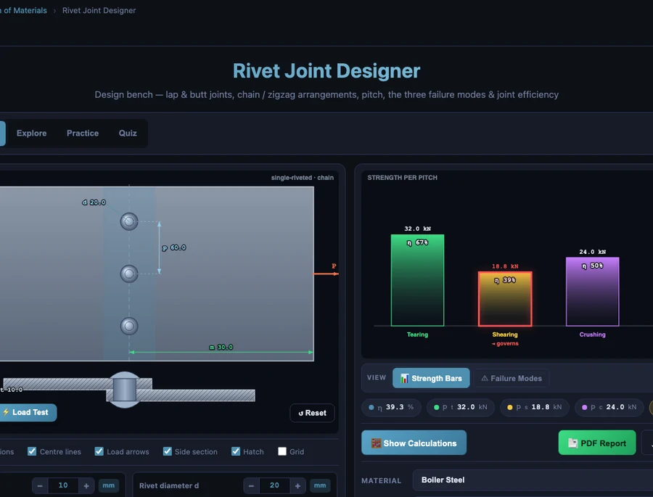Click the efficiency η 39.3 % chip
Image resolution: width=653 pixels, height=497 pixels.
click(x=391, y=407)
